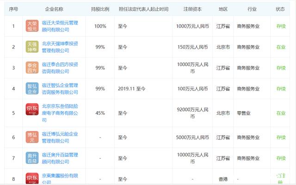Image resolution: width=296 pixels, height=185 pixels.
Task: Select the sequence number 4 cell
Action: coord(13,89)
